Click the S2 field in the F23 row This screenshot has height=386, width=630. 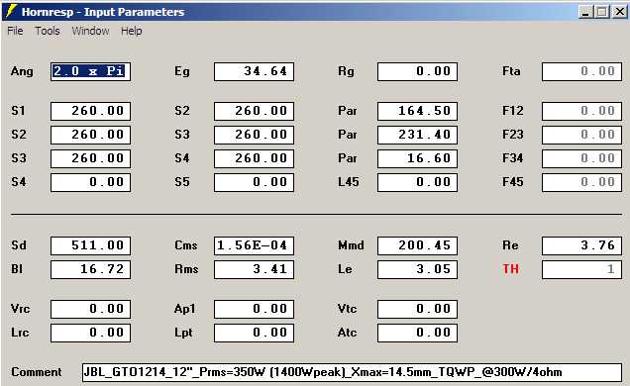[90, 135]
